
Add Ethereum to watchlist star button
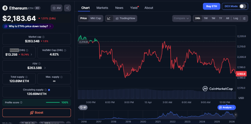point(56,8)
